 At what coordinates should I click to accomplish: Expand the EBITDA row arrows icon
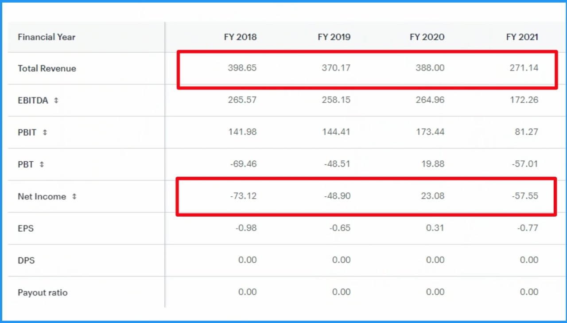click(56, 101)
